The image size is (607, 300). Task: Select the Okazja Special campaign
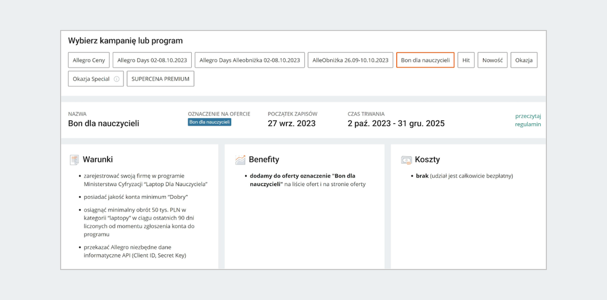(x=96, y=79)
